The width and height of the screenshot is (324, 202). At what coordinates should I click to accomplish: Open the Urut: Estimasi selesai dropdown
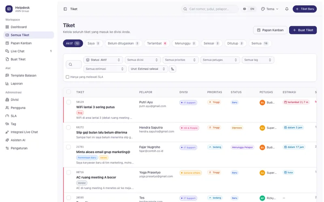[x=148, y=69]
